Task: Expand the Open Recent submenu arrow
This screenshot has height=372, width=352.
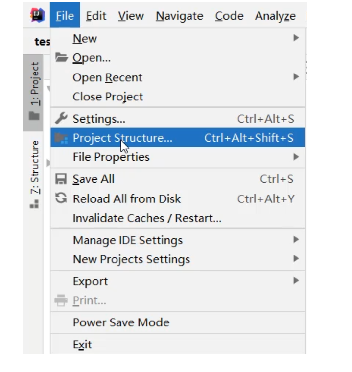Action: [x=296, y=77]
